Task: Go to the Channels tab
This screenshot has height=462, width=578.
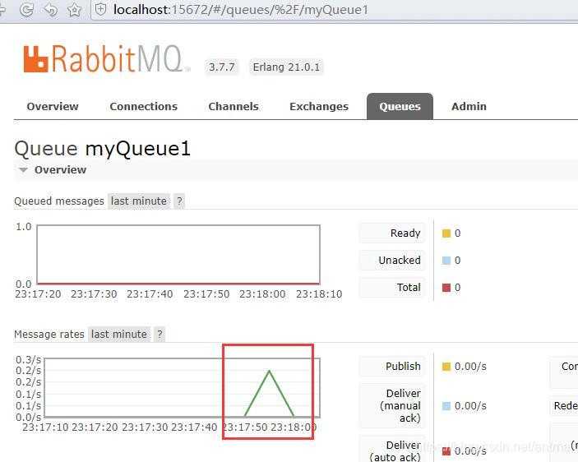Action: 233,106
